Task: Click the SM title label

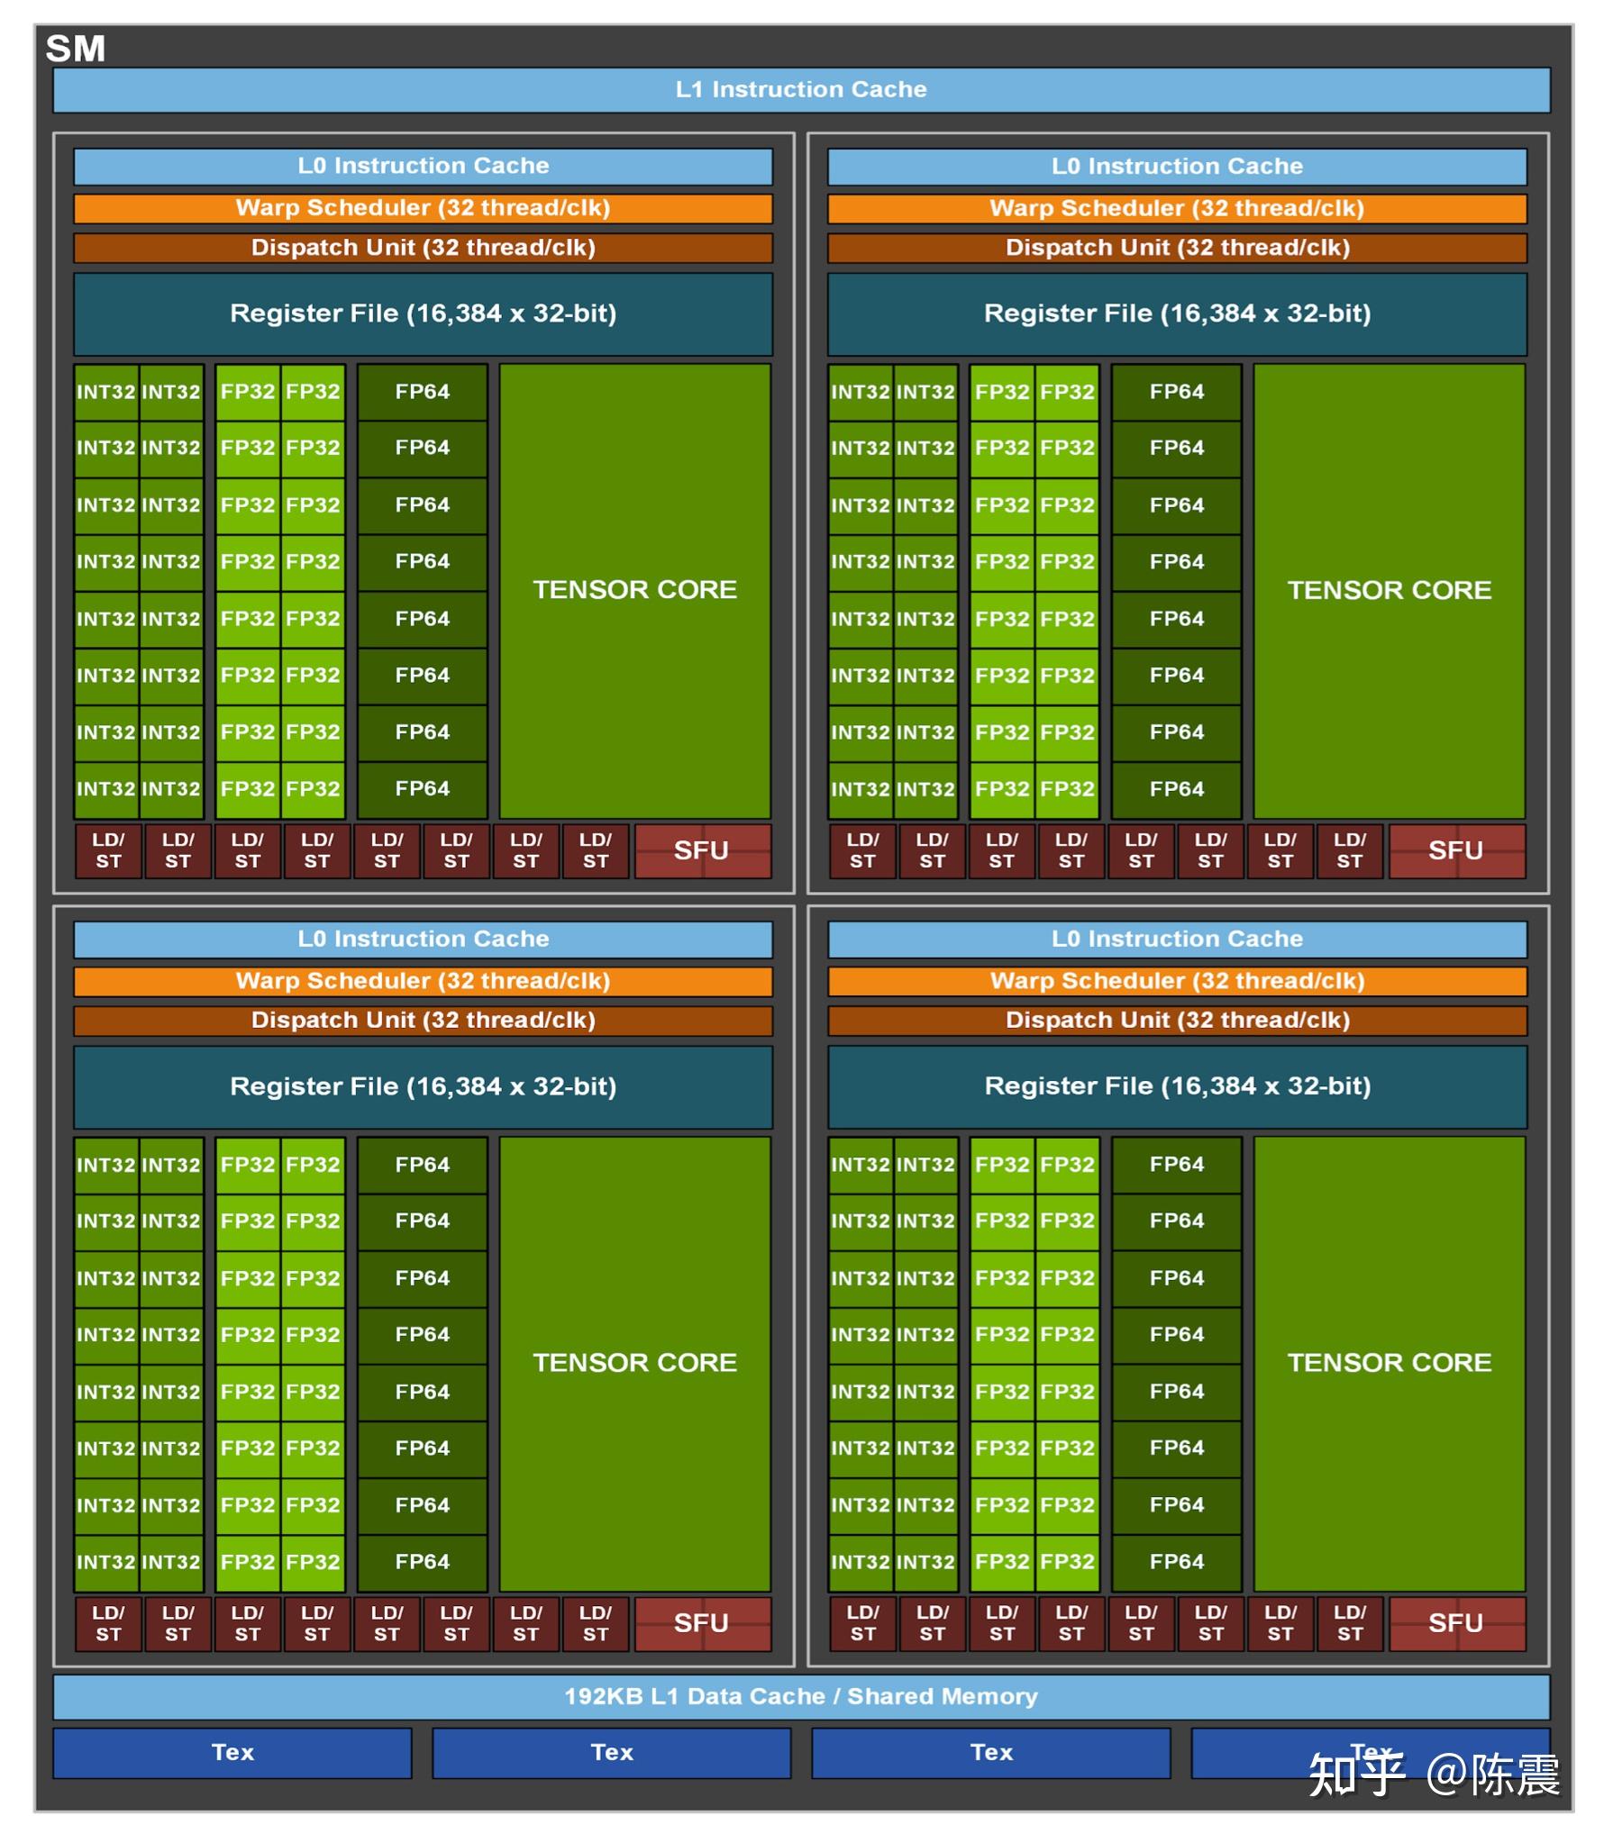Action: [x=76, y=49]
